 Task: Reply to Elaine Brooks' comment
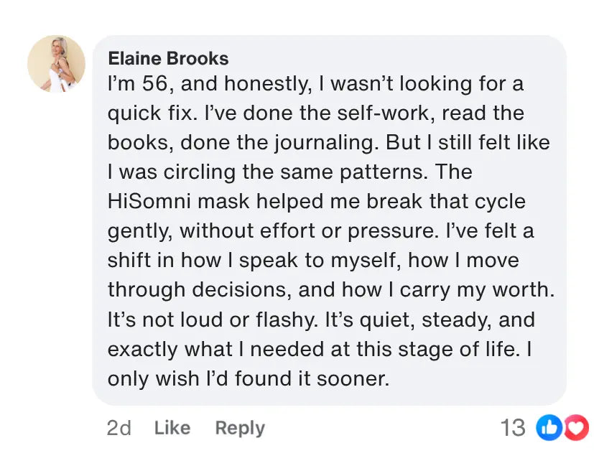click(x=240, y=428)
